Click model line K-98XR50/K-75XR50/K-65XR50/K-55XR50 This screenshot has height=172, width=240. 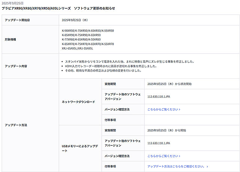[88, 31]
